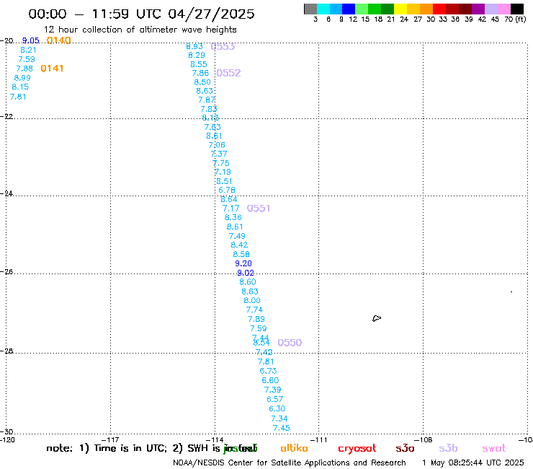Click the 7.17 value beside 0551
Screen dimensions: 533x469
[230, 209]
